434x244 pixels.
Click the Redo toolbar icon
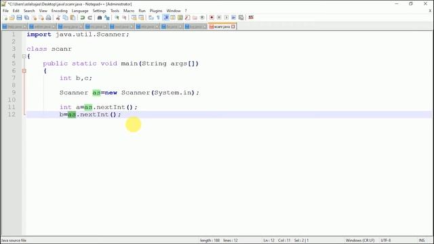tap(90, 18)
